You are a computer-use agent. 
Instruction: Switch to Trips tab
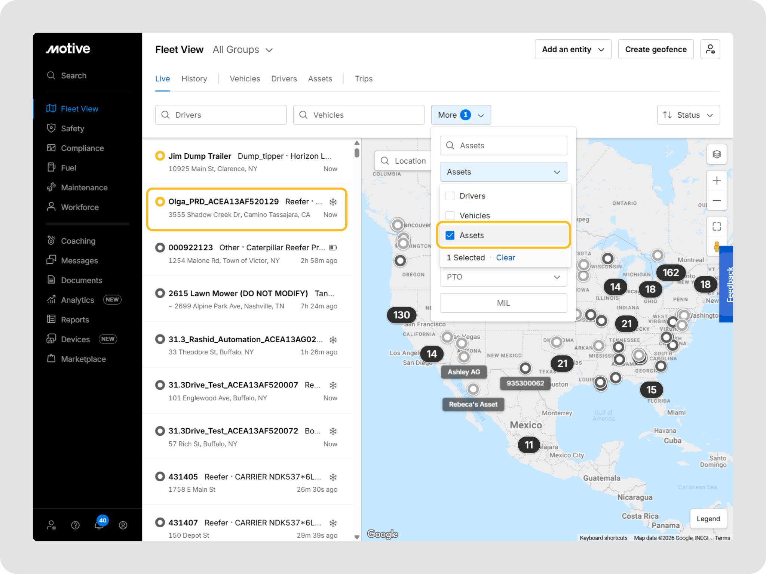363,79
